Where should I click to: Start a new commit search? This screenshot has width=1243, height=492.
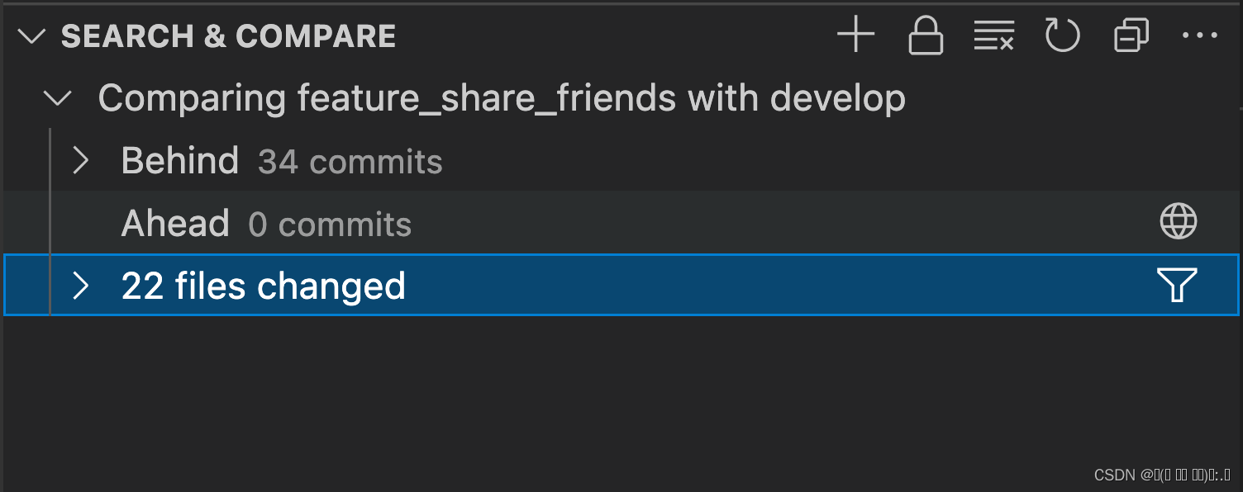point(856,35)
